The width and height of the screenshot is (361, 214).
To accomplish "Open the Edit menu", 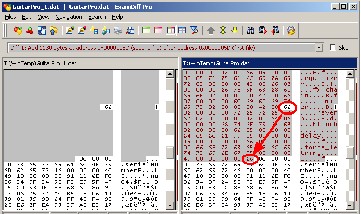I will pos(27,17).
